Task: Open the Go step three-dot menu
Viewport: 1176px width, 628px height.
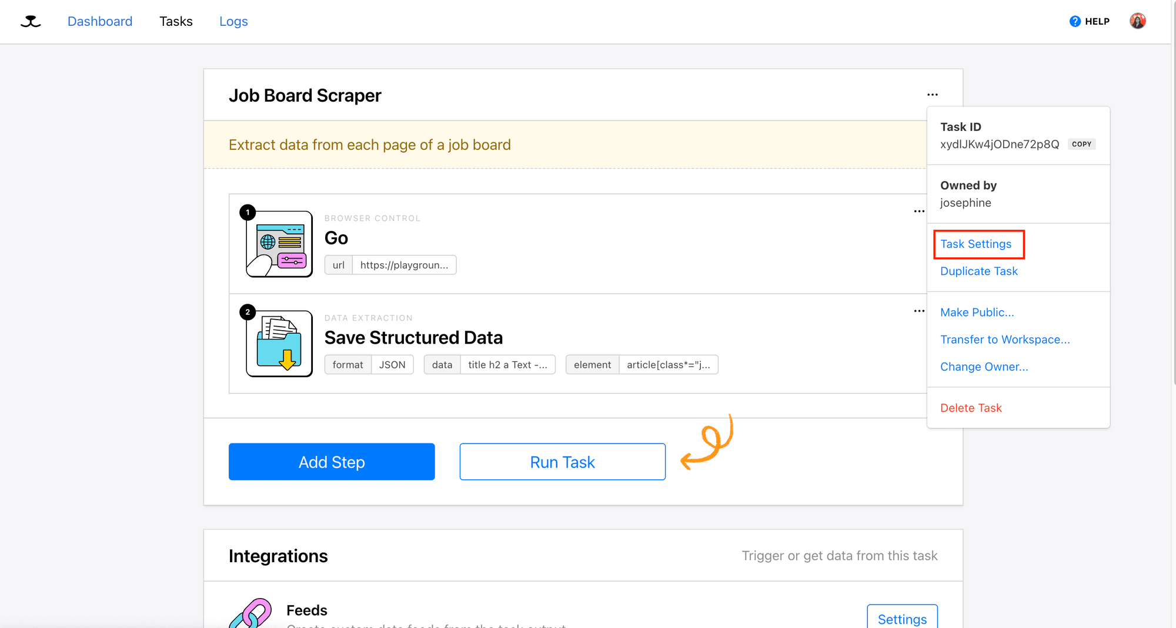Action: (x=919, y=211)
